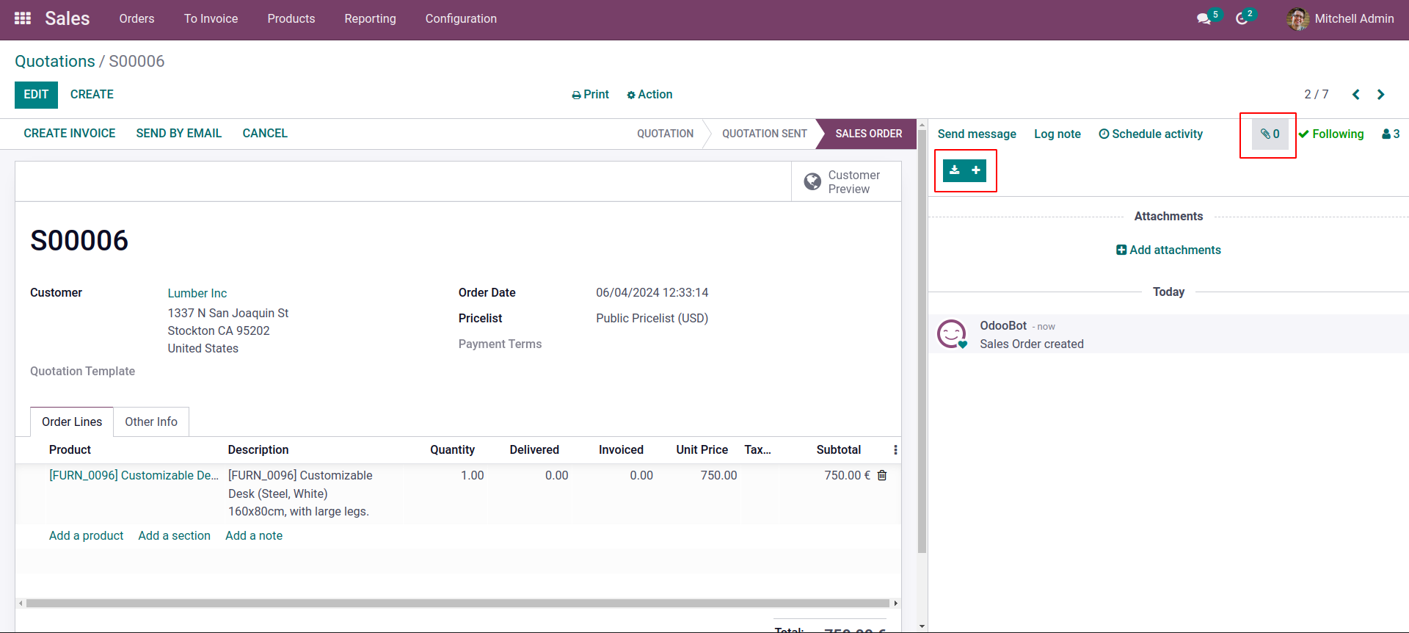Delete the Customizable Desk order line

click(882, 476)
